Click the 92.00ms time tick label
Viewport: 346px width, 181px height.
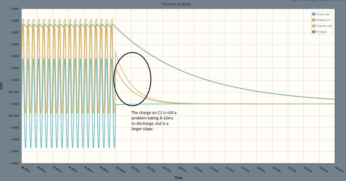[x=57, y=169]
